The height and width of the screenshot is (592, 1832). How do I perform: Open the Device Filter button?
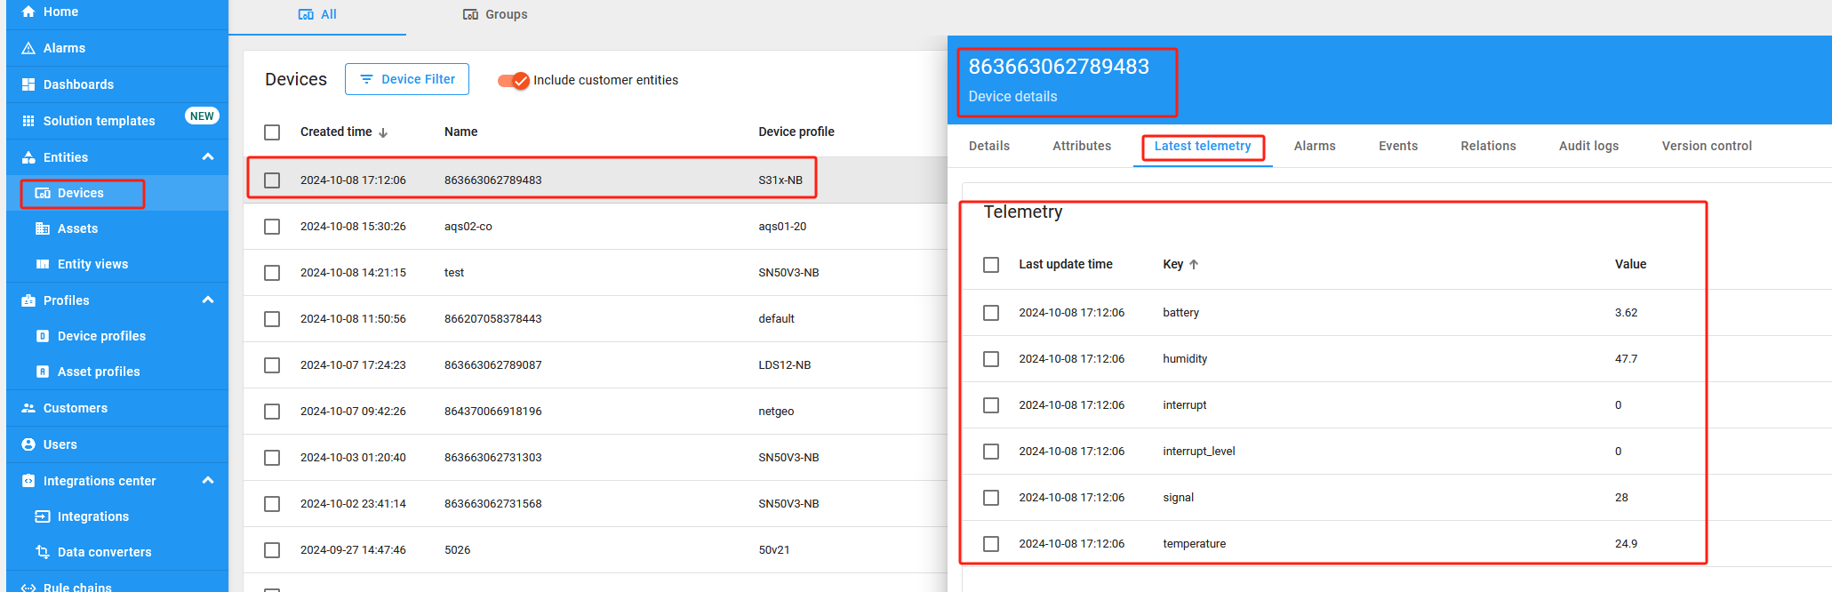[x=407, y=79]
